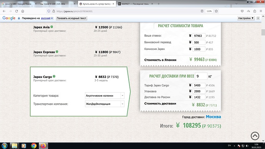Launch Chrome from the taskbar
The height and width of the screenshot is (149, 265).
coord(34,146)
